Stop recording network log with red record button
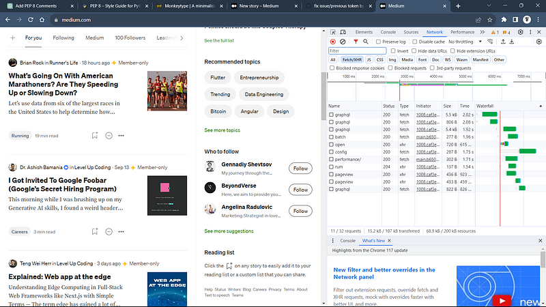The width and height of the screenshot is (546, 307). [x=333, y=42]
